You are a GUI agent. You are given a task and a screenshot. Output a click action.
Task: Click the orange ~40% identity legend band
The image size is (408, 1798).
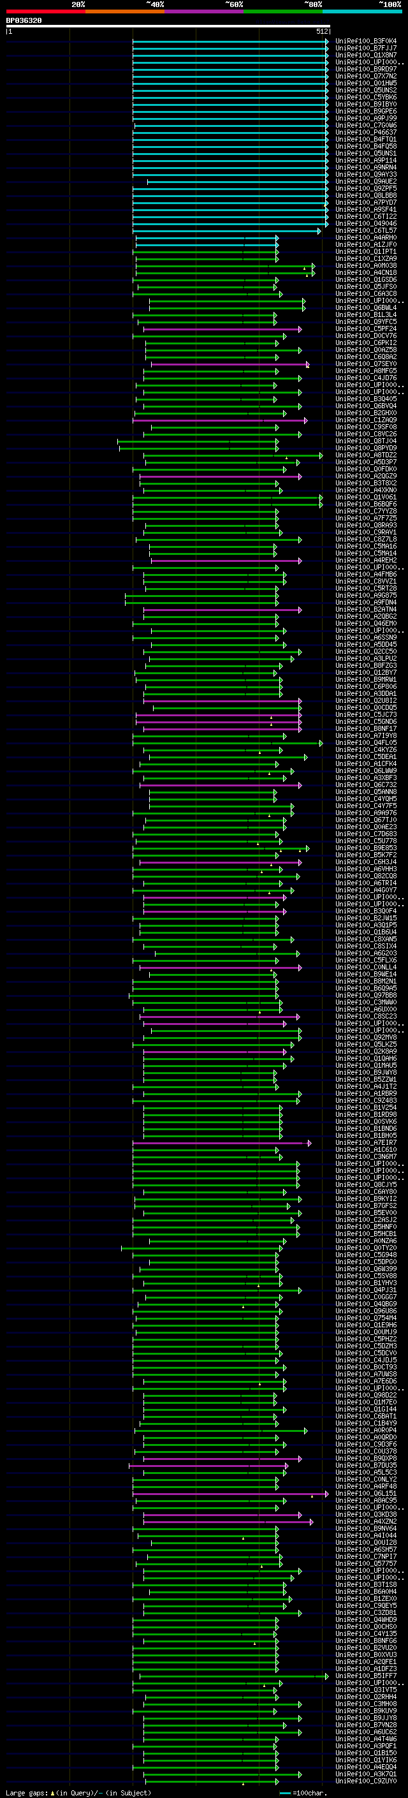(125, 11)
